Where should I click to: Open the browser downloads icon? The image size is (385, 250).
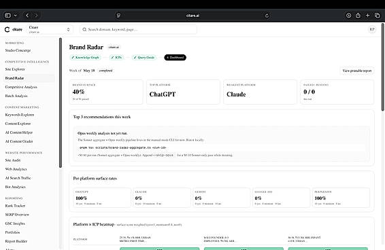tap(348, 16)
